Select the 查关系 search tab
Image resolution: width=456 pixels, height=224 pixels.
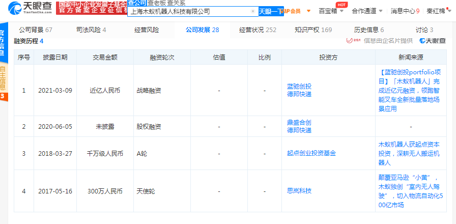pyautogui.click(x=176, y=3)
